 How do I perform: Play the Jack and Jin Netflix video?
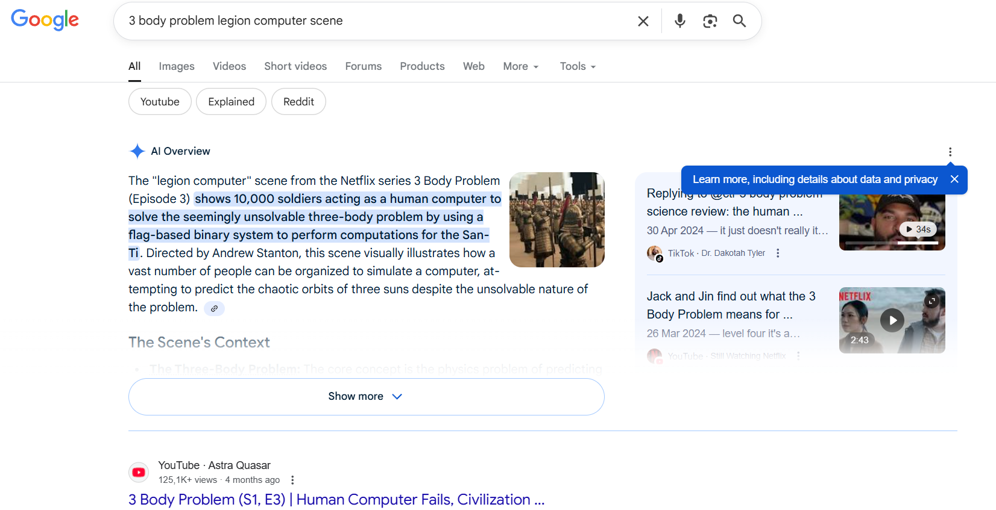892,320
